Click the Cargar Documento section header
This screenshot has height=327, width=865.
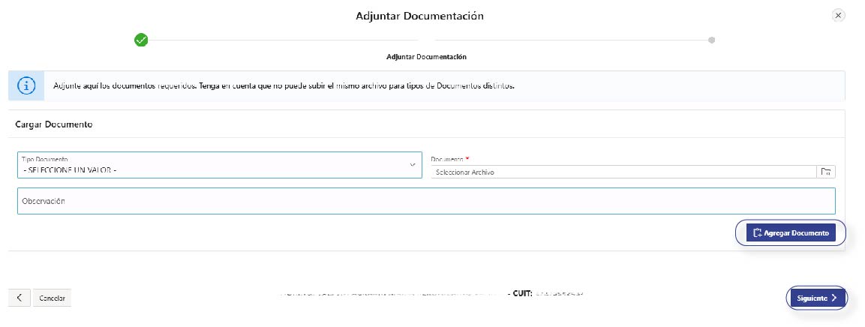(x=53, y=124)
